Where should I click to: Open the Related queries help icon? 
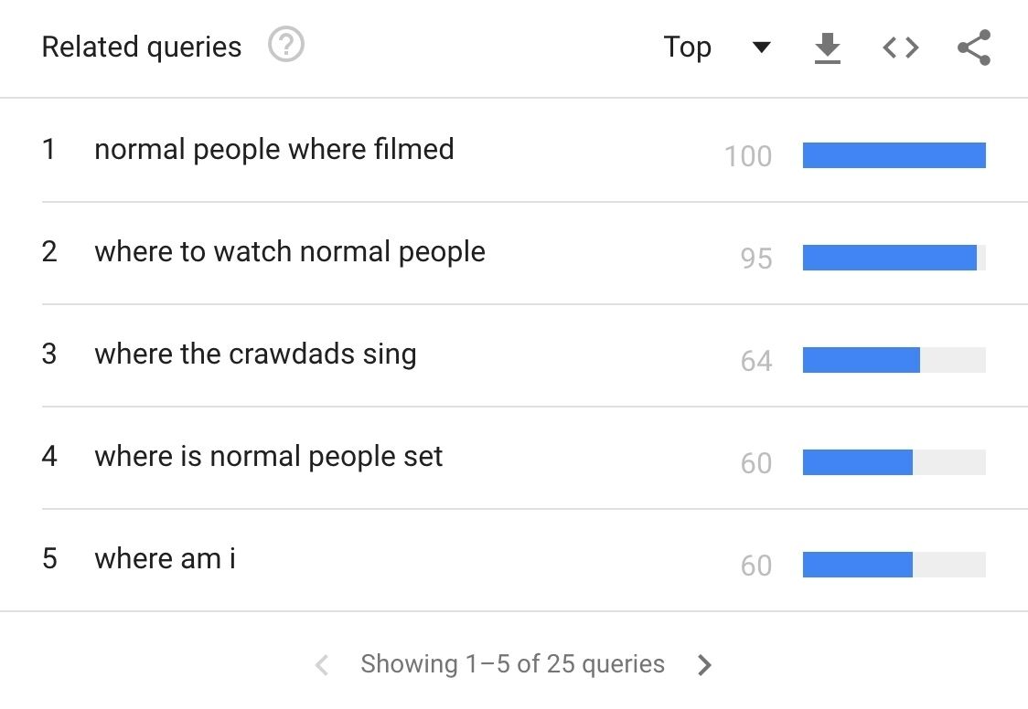pos(286,45)
